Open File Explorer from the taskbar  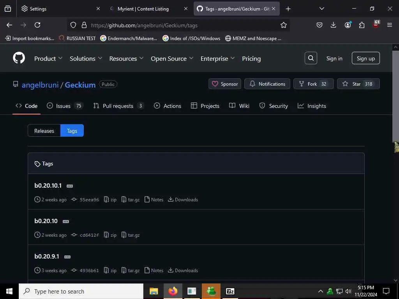coord(154,291)
